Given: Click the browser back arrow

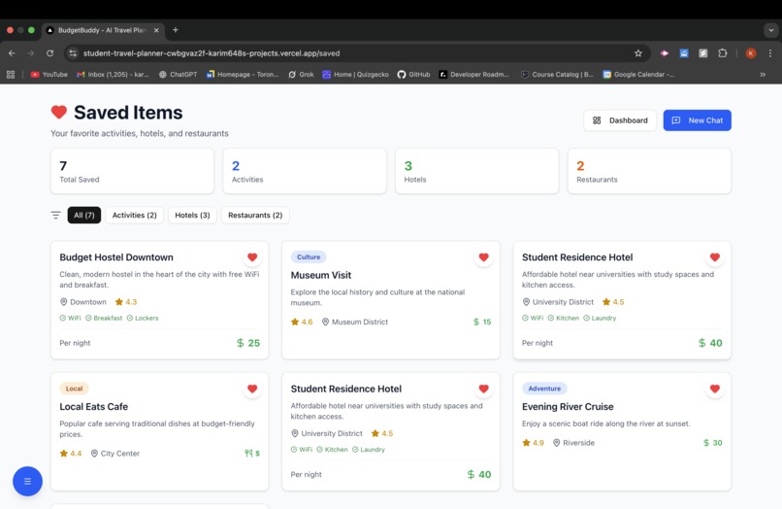Looking at the screenshot, I should 12,53.
